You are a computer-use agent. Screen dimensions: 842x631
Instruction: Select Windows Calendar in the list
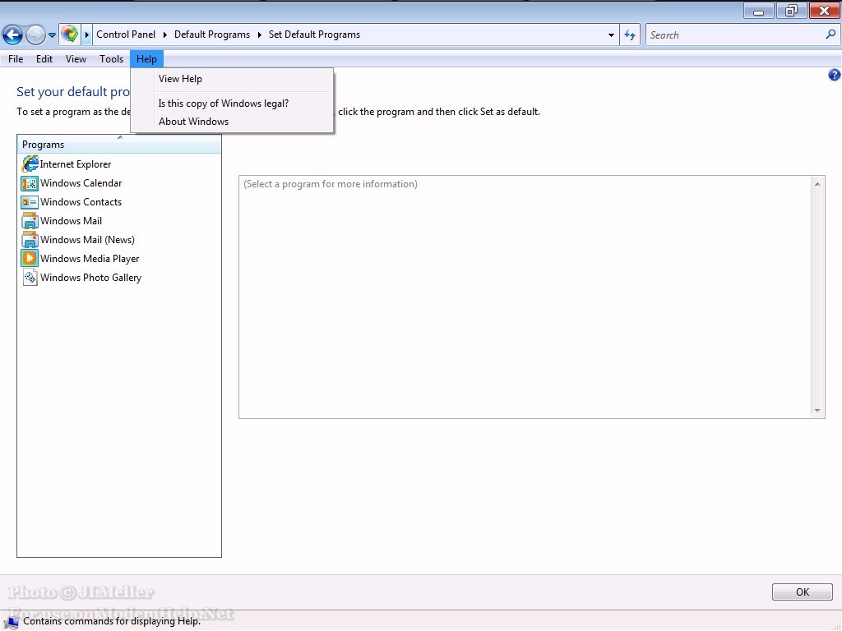[81, 183]
